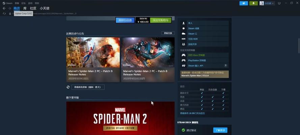The image size is (300, 135).
Task: Open the PlayStation controller link
Action: click(197, 60)
